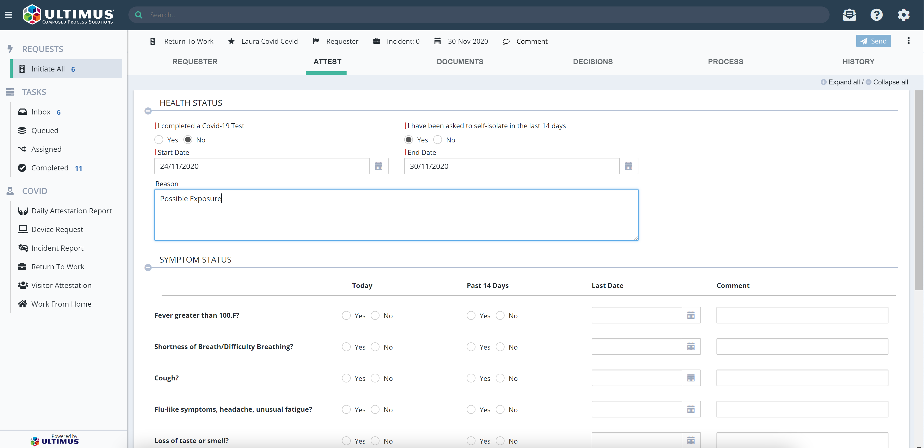Click the Incident Report car crash icon
The image size is (924, 448).
click(x=23, y=248)
